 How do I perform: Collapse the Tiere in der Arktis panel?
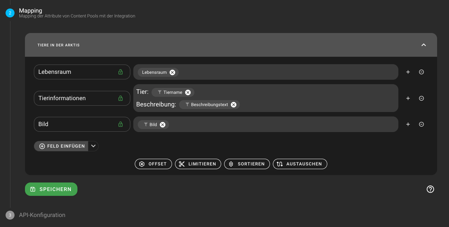(423, 45)
